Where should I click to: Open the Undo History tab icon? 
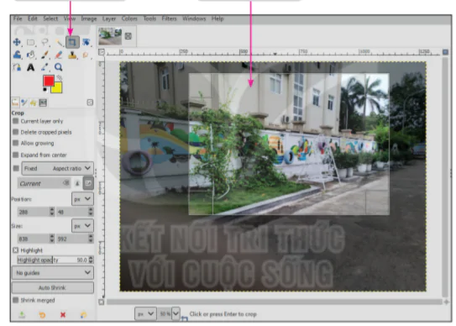[x=34, y=103]
